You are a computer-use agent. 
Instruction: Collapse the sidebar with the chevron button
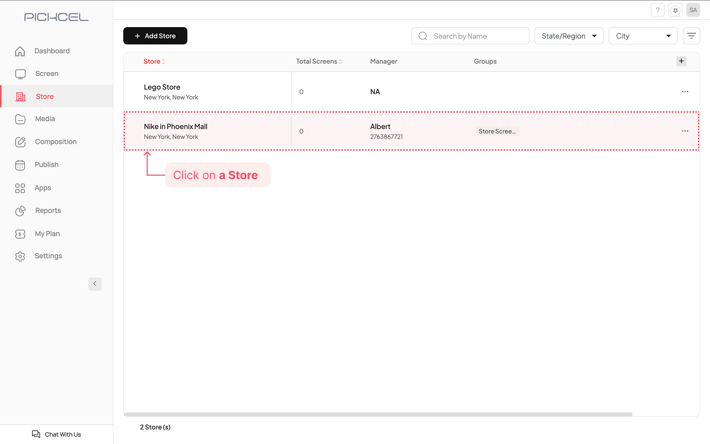click(95, 284)
